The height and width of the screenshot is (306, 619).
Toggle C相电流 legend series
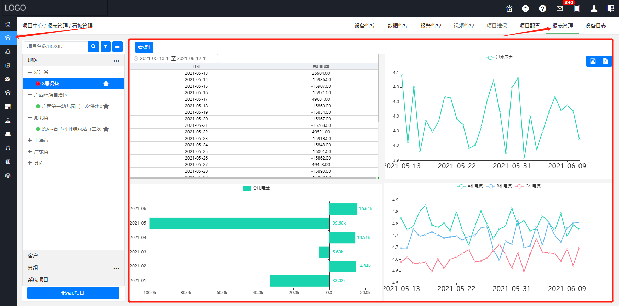528,186
